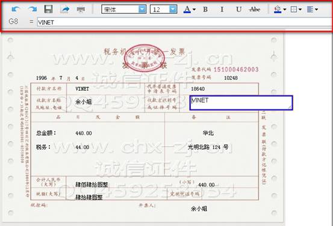Click the fill color bucket icon
Image resolution: width=333 pixels, height=226 pixels.
(x=278, y=9)
